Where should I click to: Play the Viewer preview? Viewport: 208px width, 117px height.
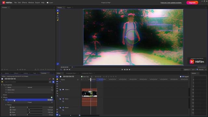(129, 70)
